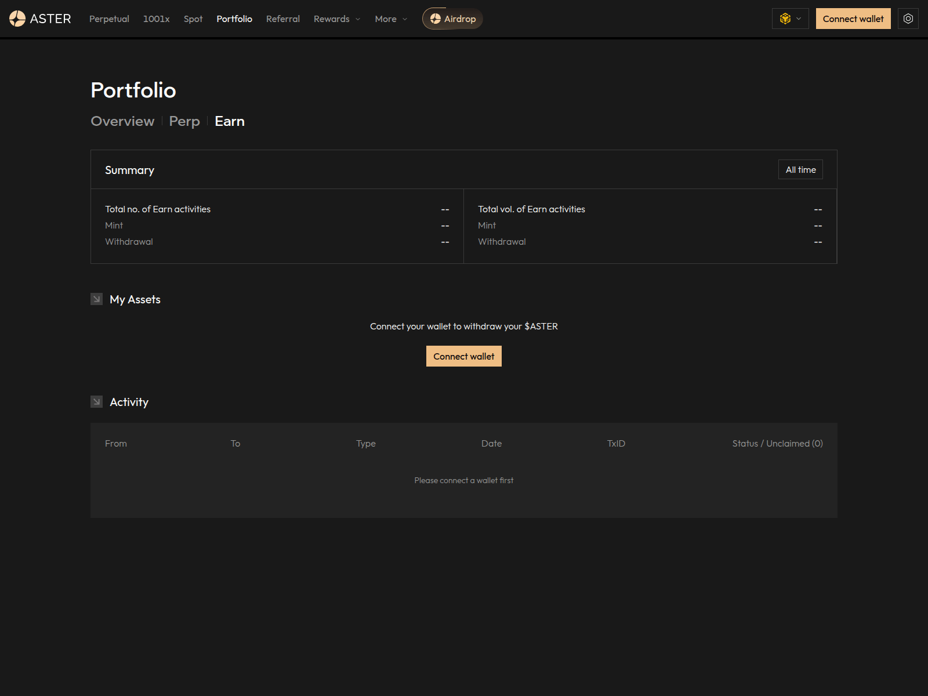The width and height of the screenshot is (928, 696).
Task: Select the Airdrop pill in the navbar
Action: (452, 18)
